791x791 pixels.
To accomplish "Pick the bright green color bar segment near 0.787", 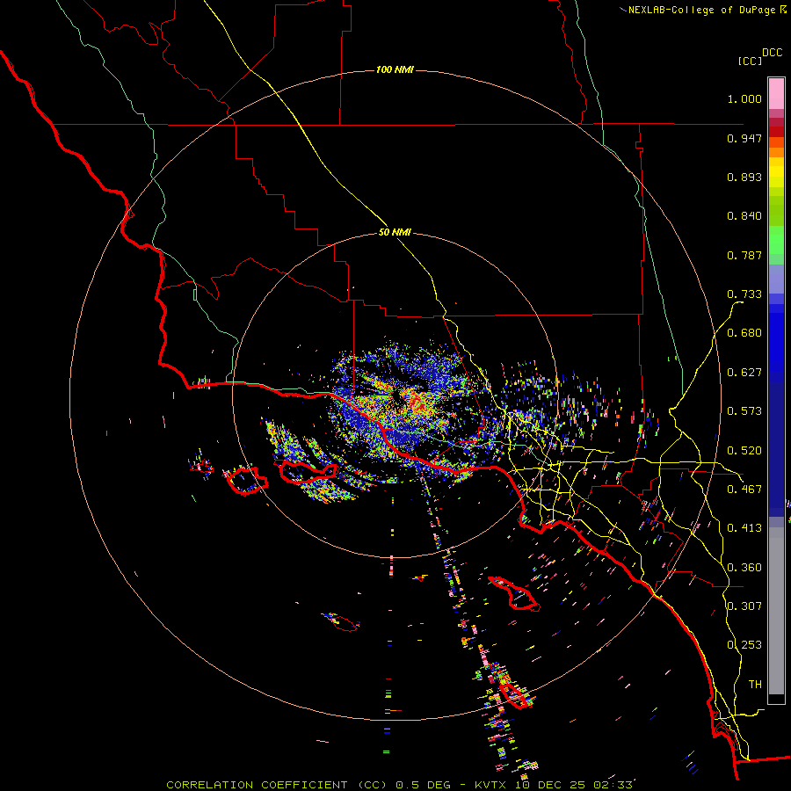I will pos(776,240).
